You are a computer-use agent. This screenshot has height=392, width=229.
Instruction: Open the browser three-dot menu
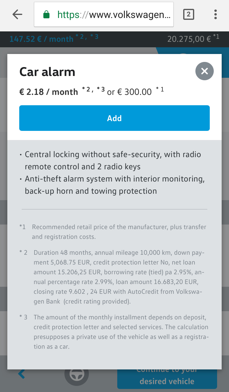tap(216, 14)
